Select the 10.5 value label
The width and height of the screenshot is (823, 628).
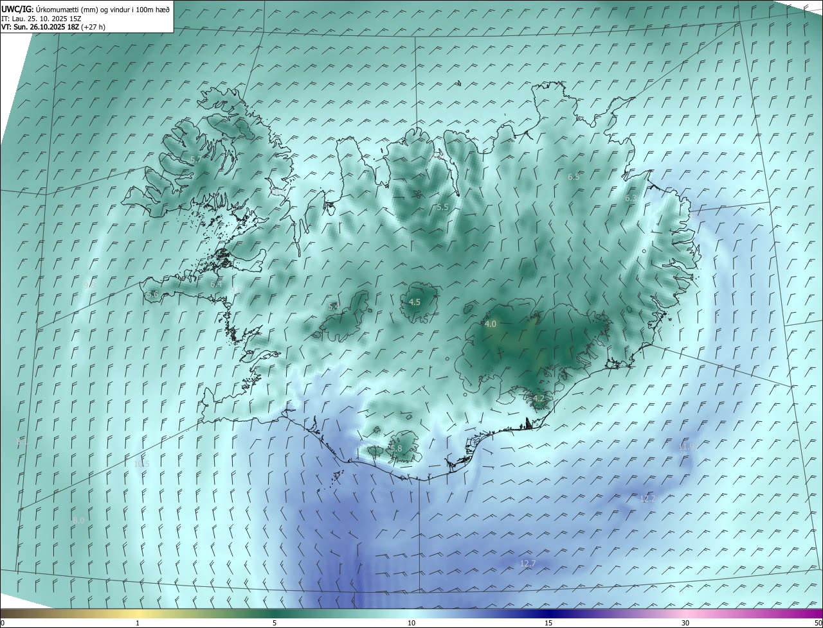[x=141, y=464]
